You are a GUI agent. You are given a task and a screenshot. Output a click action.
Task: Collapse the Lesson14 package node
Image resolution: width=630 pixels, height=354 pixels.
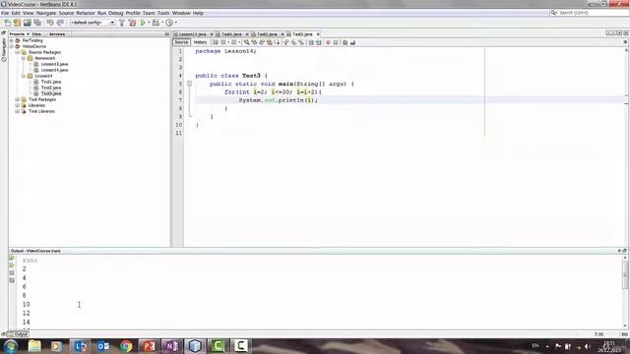pos(24,76)
